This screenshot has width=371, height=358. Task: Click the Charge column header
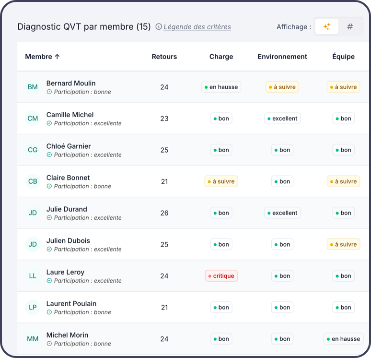[221, 57]
